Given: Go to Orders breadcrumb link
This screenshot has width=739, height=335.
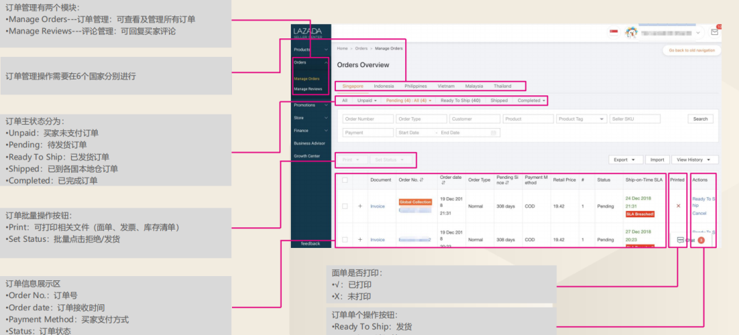Looking at the screenshot, I should coord(361,49).
